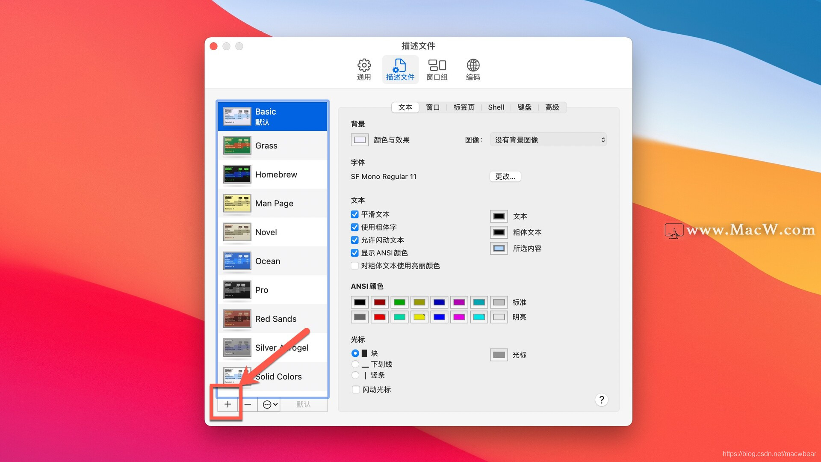This screenshot has height=462, width=821.
Task: Click the help question mark button
Action: coord(601,400)
